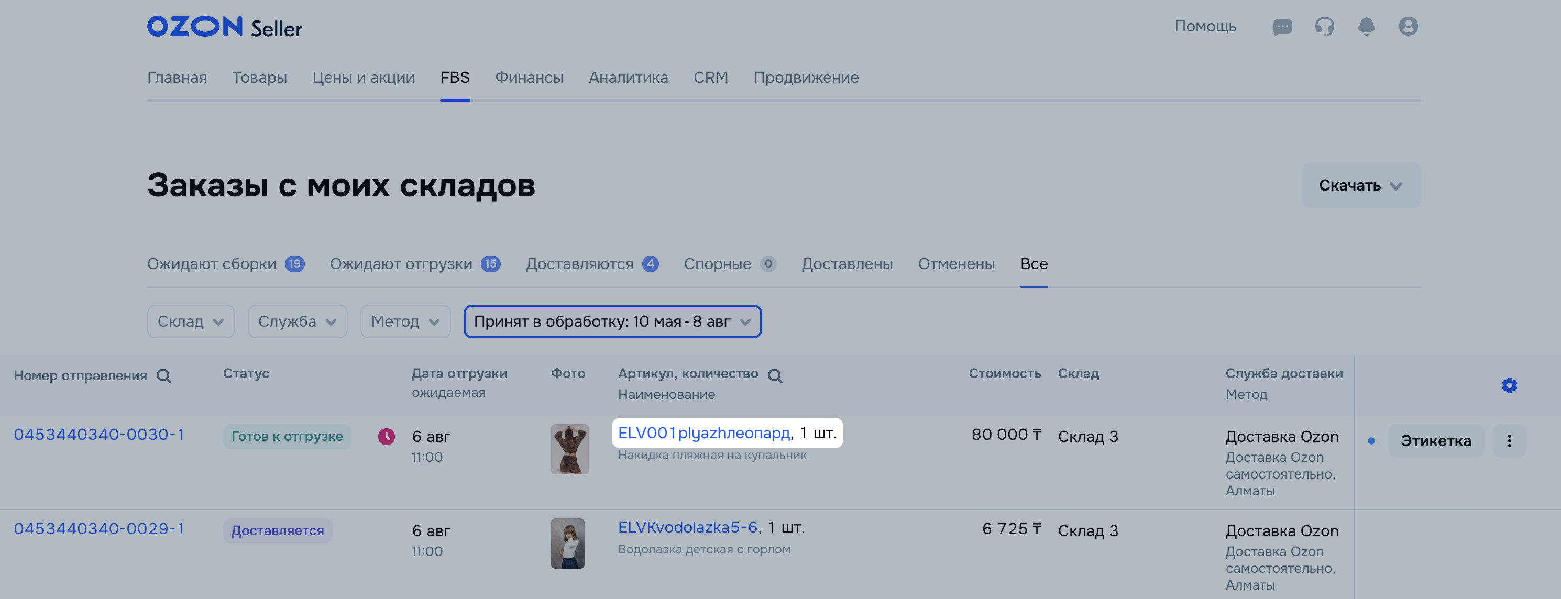1561x599 pixels.
Task: Switch to Спорные tab
Action: (730, 264)
